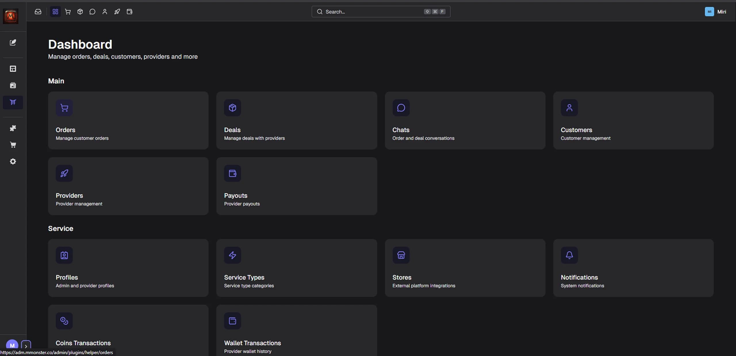Click the M avatar at bottom of sidebar
The image size is (736, 356).
click(x=12, y=345)
